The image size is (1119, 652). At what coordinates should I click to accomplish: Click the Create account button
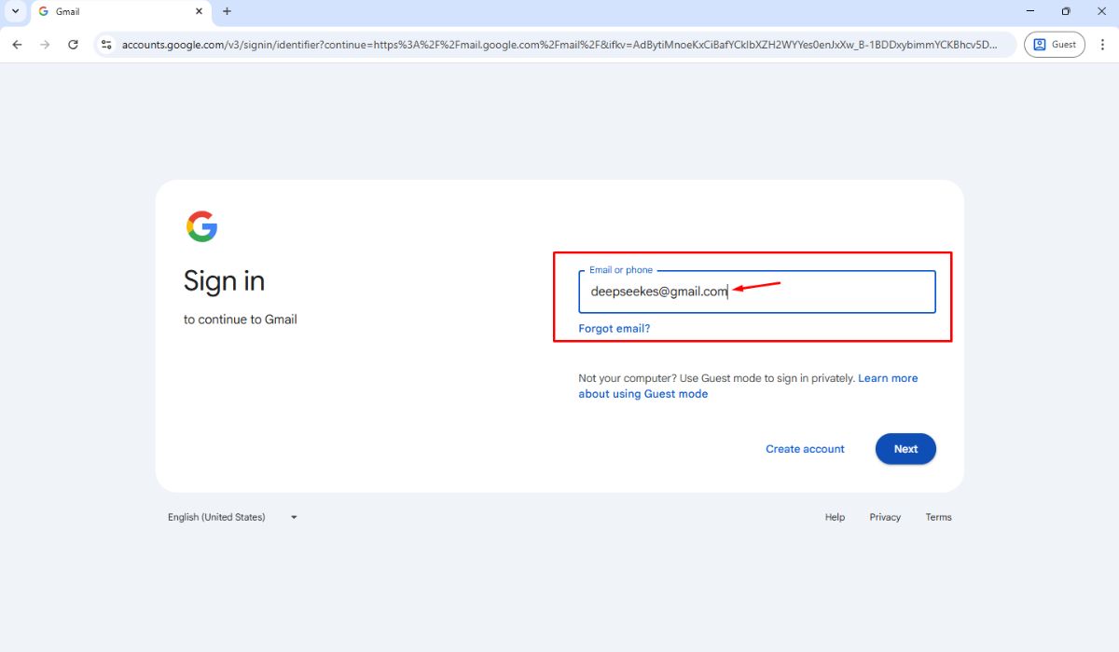[x=805, y=449]
